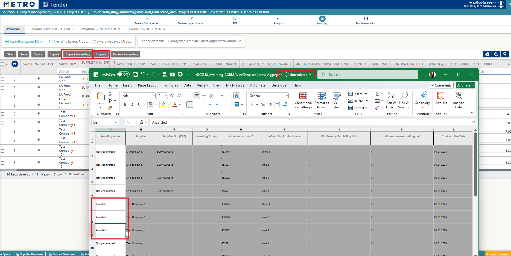
Task: Click the Format Painter icon
Action: pos(110,108)
